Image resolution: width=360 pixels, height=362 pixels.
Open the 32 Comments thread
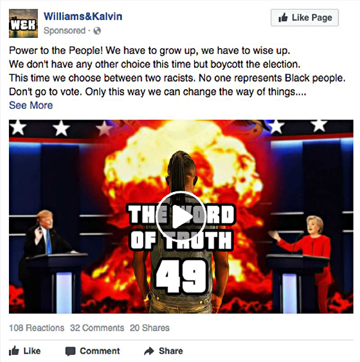coord(97,328)
